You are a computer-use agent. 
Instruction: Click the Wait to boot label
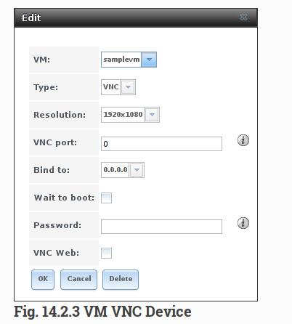pyautogui.click(x=64, y=198)
